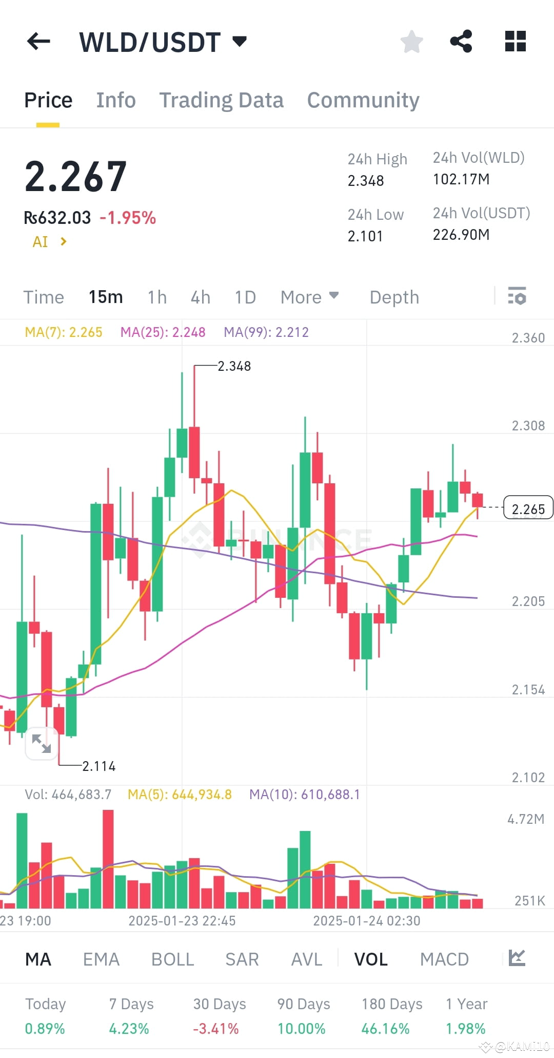Enable the MACD indicator

pyautogui.click(x=444, y=958)
